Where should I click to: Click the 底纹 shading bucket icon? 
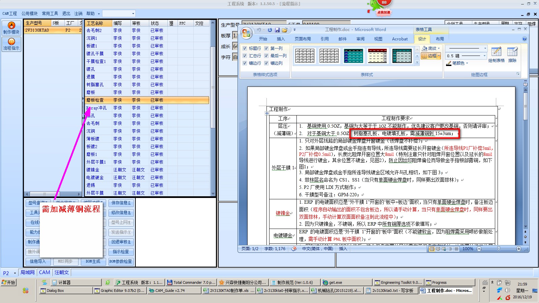coord(425,48)
